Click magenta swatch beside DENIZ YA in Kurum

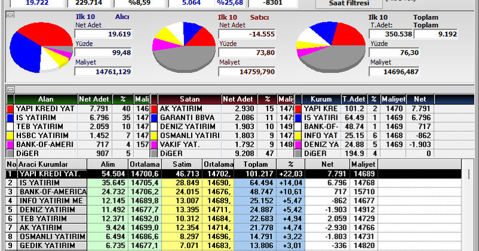point(298,144)
